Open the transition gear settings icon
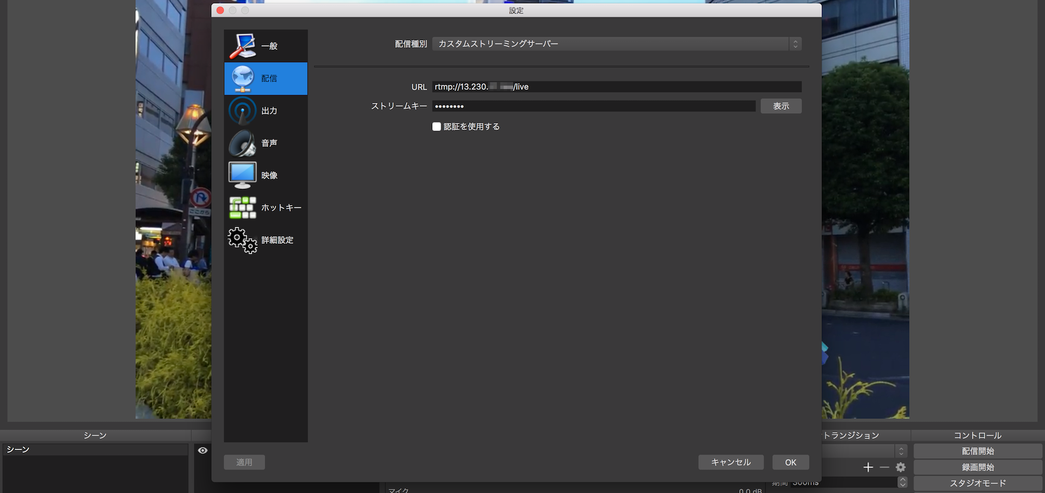The height and width of the screenshot is (493, 1045). point(901,467)
